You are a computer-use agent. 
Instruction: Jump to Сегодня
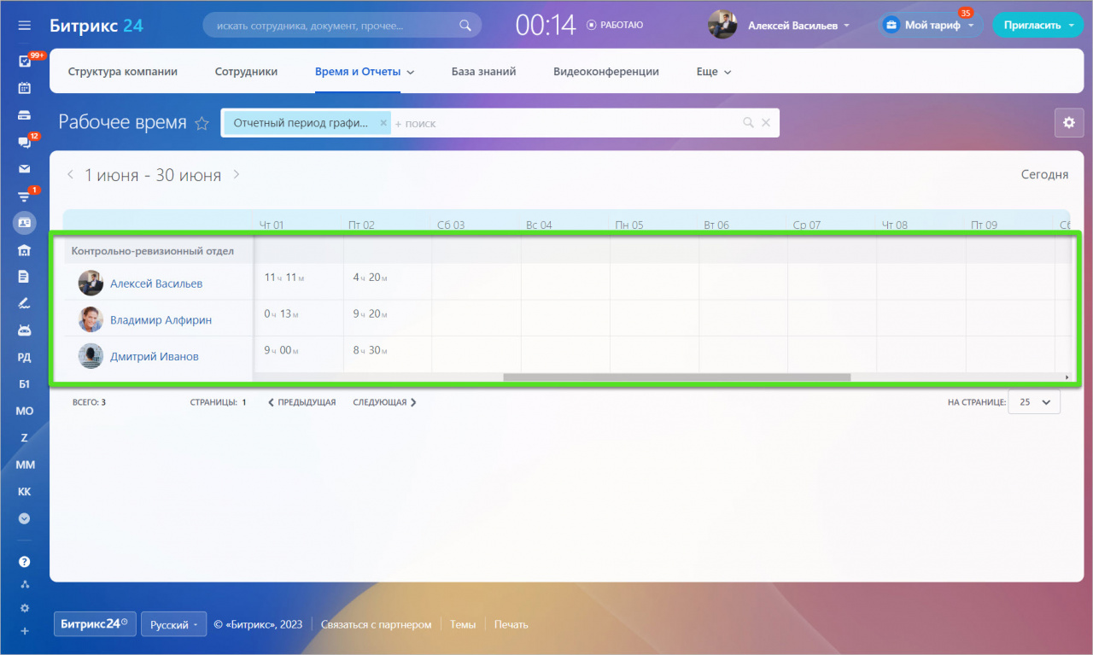(x=1044, y=174)
